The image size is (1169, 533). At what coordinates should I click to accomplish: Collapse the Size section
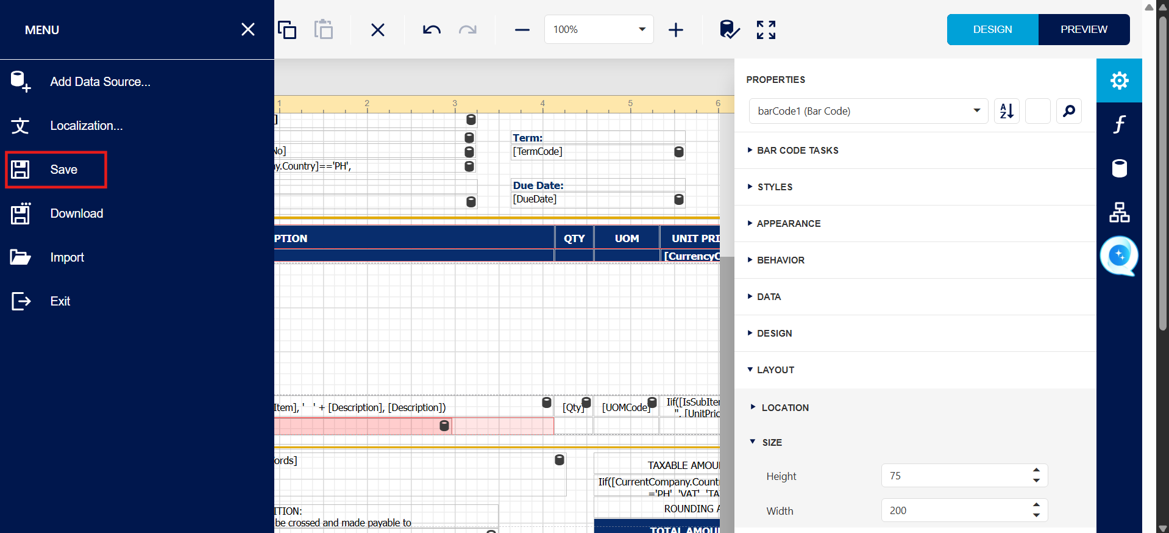tap(772, 442)
